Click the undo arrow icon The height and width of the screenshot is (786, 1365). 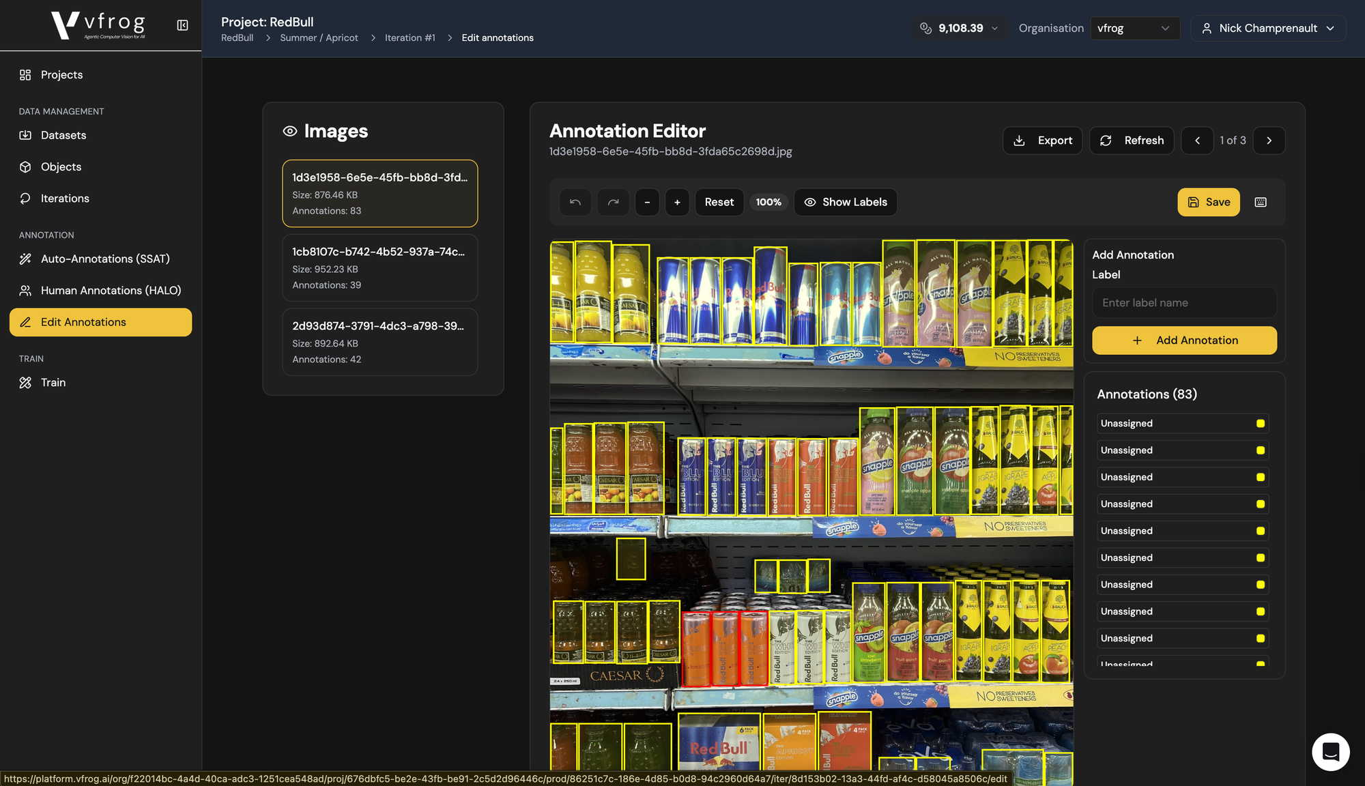pos(575,202)
